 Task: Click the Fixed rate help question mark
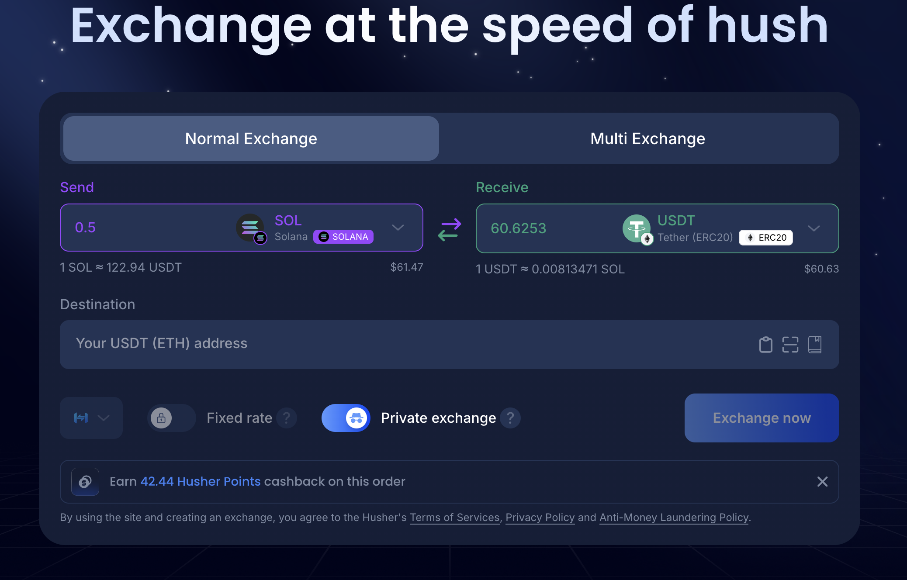pos(287,418)
